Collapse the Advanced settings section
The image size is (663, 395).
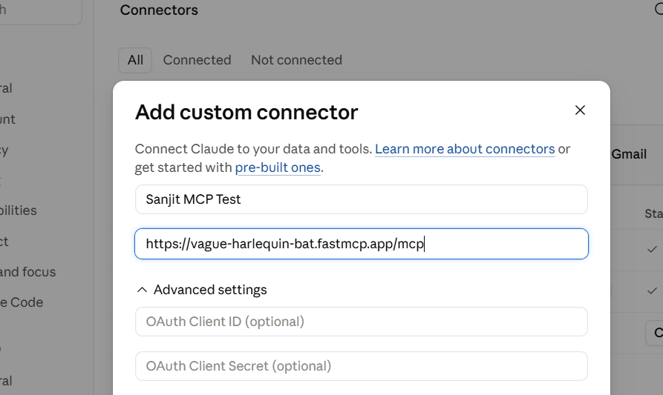[x=202, y=290]
